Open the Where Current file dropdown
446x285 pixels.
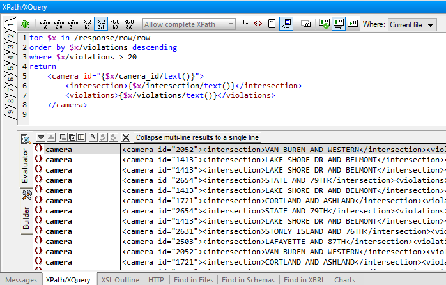[412, 25]
